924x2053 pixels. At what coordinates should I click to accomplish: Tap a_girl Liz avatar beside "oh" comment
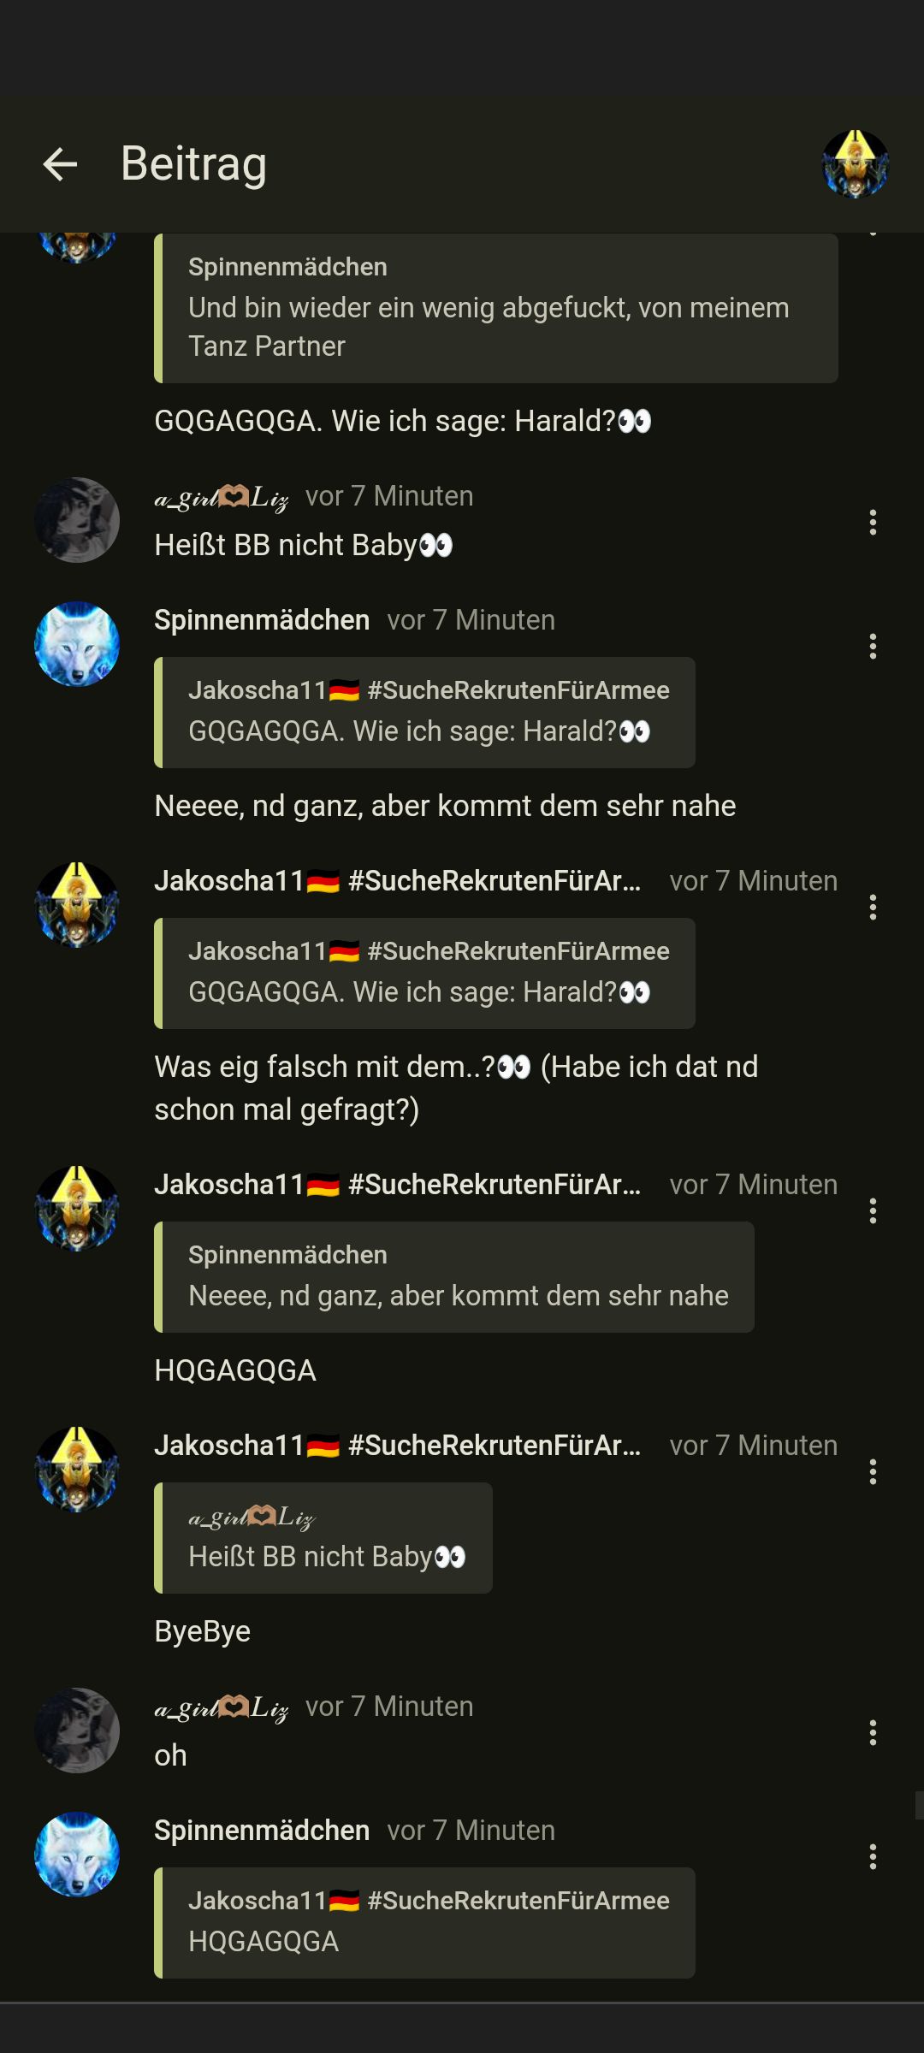pos(77,1731)
